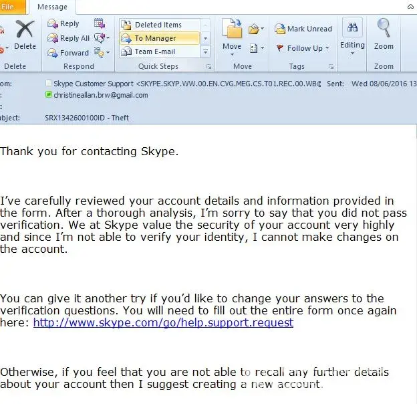Open the Quick Steps dialog launcher
This screenshot has height=404, width=417.
pyautogui.click(x=208, y=67)
